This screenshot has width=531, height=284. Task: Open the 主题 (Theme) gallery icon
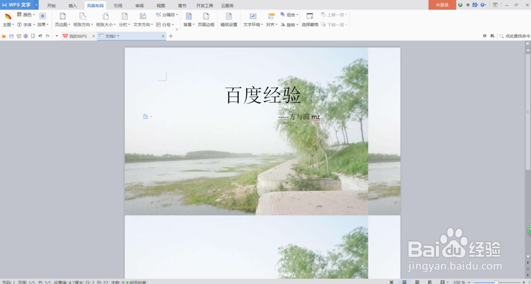8,16
